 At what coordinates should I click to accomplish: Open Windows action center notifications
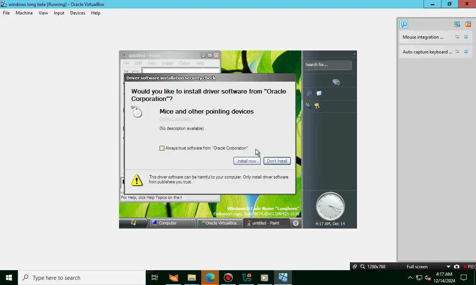pyautogui.click(x=464, y=278)
